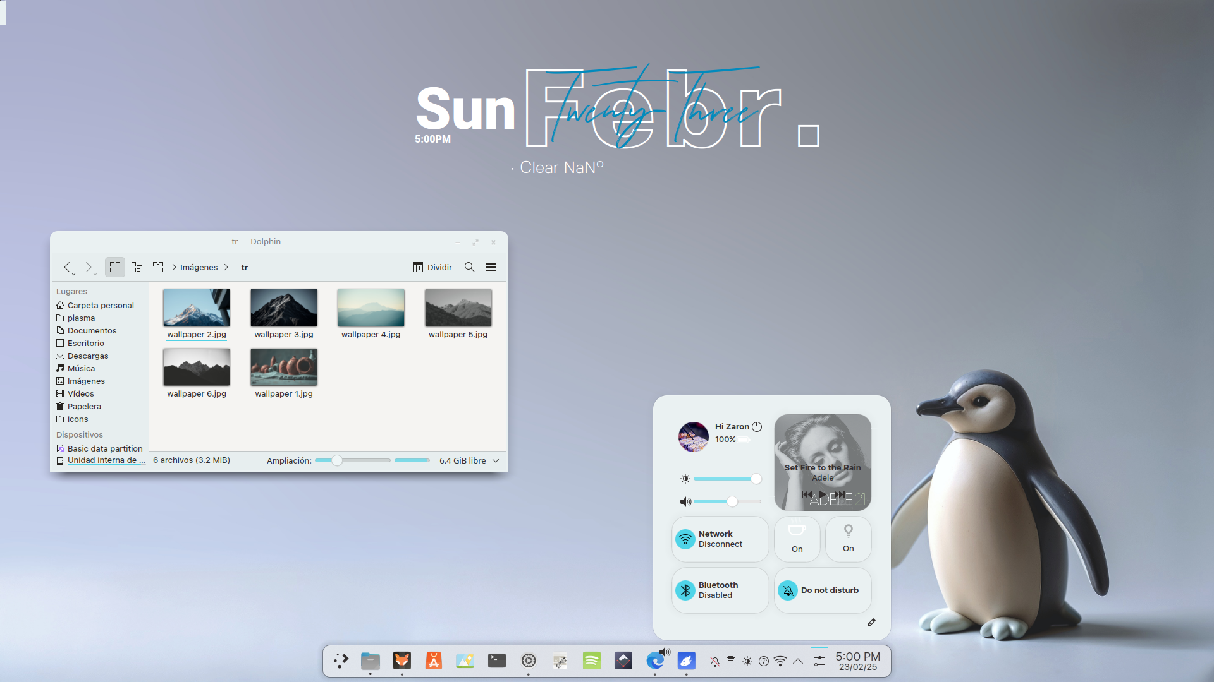Screen dimensions: 1214x682
Task: Open forward history dropdown arrow
Action: pyautogui.click(x=95, y=274)
